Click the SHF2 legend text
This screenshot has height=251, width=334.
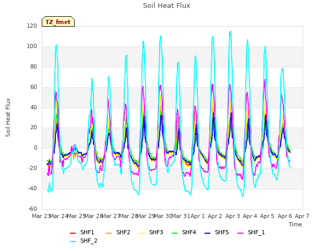(x=123, y=232)
